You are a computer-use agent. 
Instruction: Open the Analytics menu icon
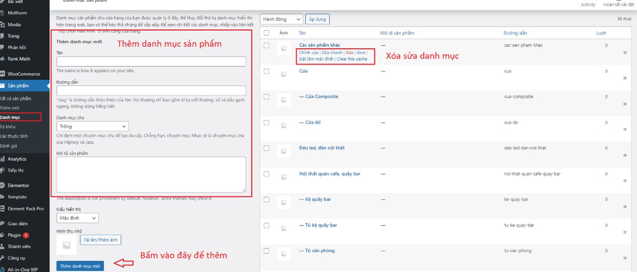[3, 159]
